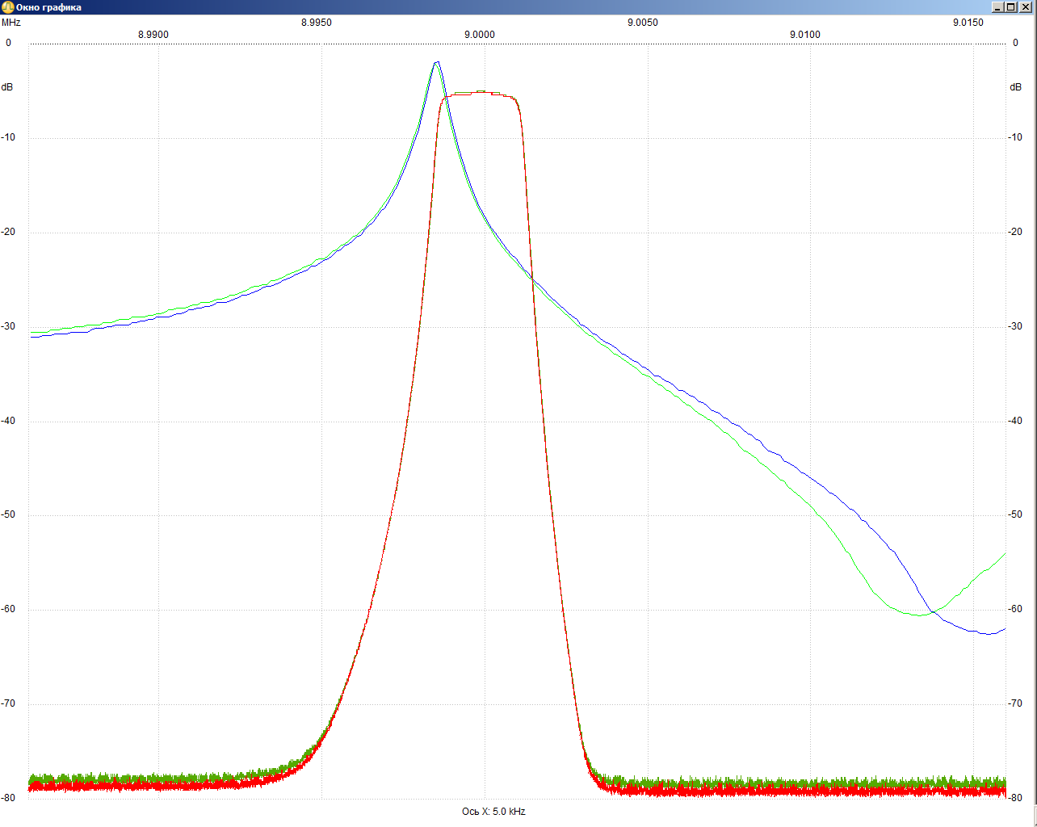The width and height of the screenshot is (1037, 827).
Task: Click the 9.0100 frequency axis label
Action: pos(804,35)
